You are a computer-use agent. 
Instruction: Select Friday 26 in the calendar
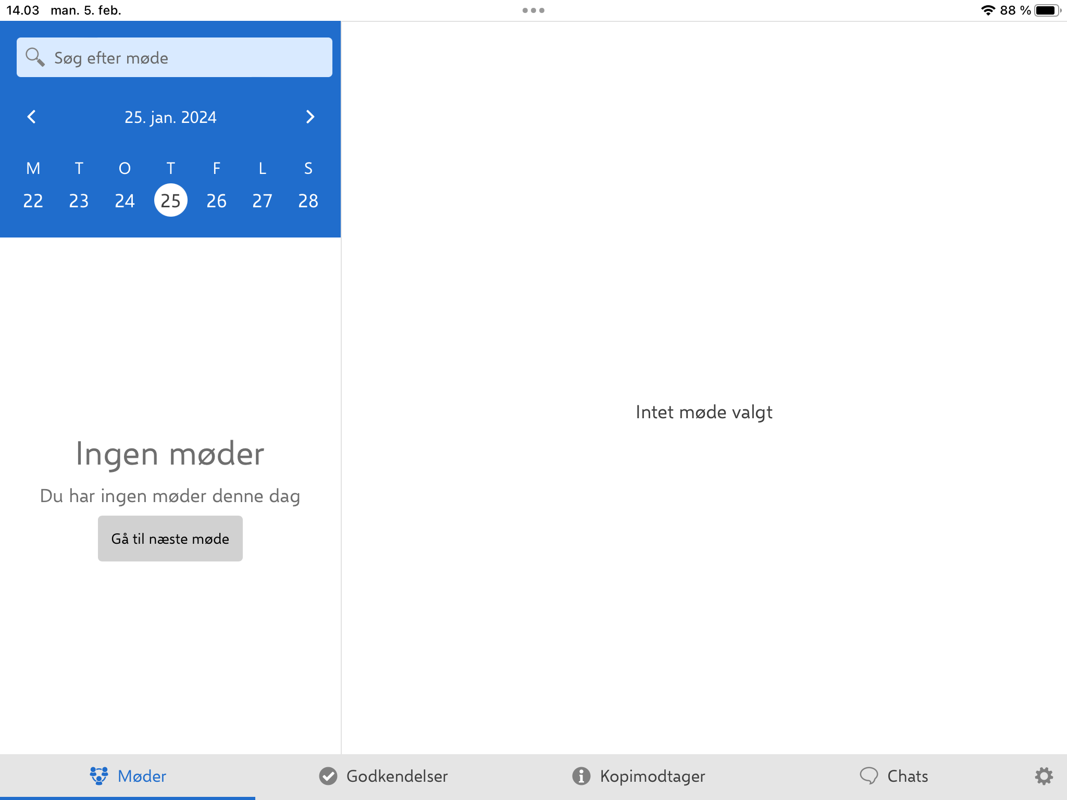pos(216,201)
